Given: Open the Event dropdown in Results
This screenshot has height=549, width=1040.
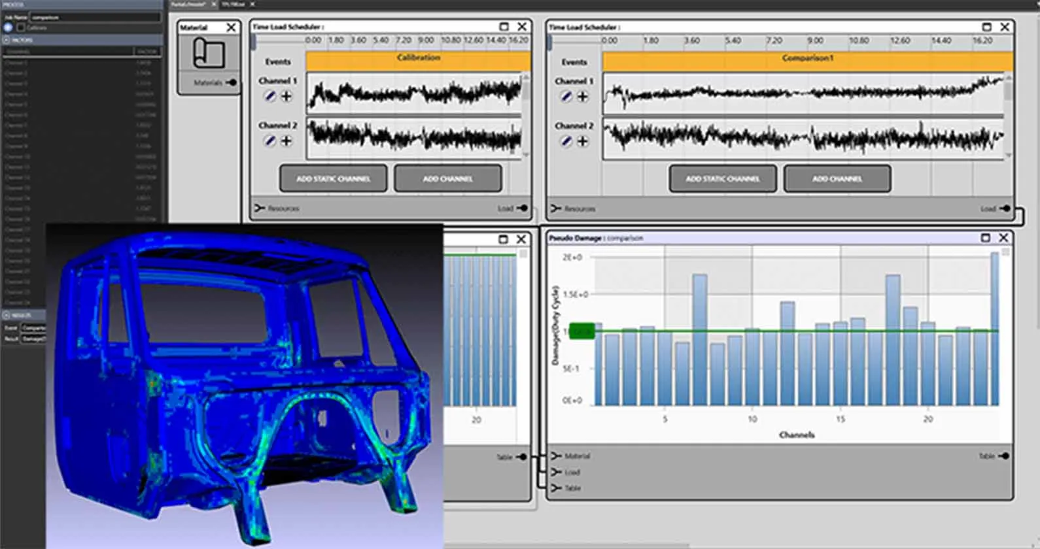Looking at the screenshot, I should [x=33, y=327].
